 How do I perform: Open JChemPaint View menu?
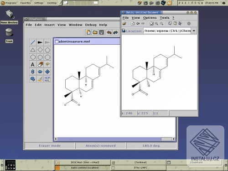(x=62, y=25)
